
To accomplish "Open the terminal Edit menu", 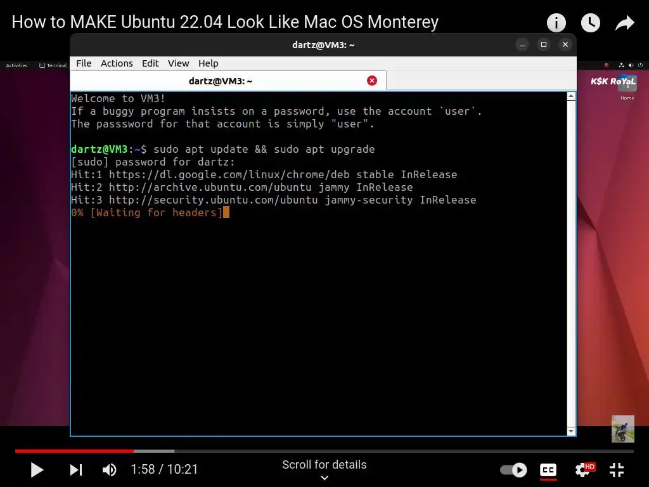I will 150,63.
